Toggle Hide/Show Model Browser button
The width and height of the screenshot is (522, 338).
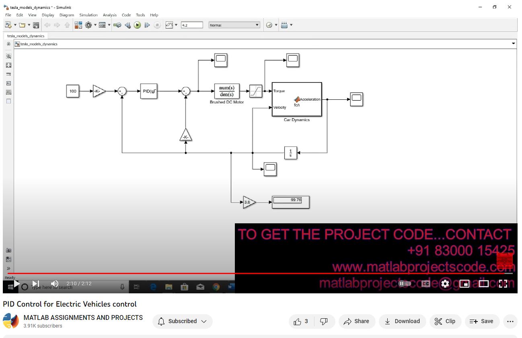pos(8,44)
